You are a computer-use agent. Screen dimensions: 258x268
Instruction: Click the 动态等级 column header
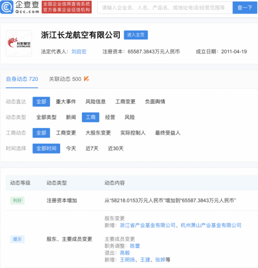pos(20,183)
